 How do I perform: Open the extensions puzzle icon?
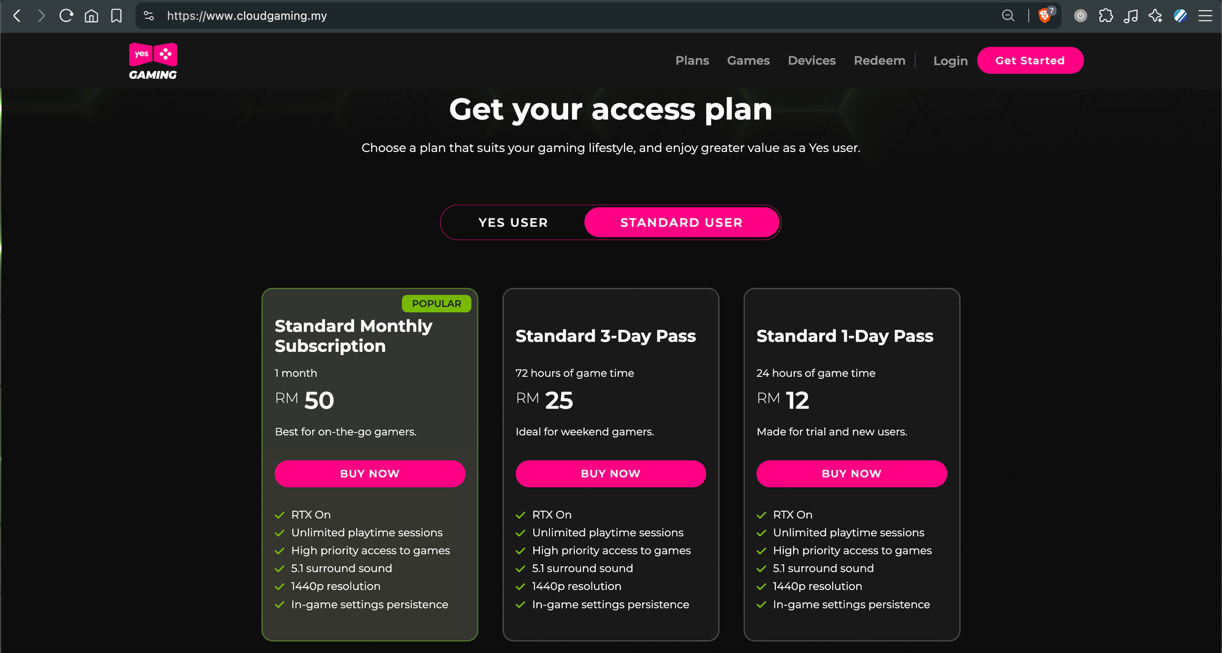point(1106,16)
